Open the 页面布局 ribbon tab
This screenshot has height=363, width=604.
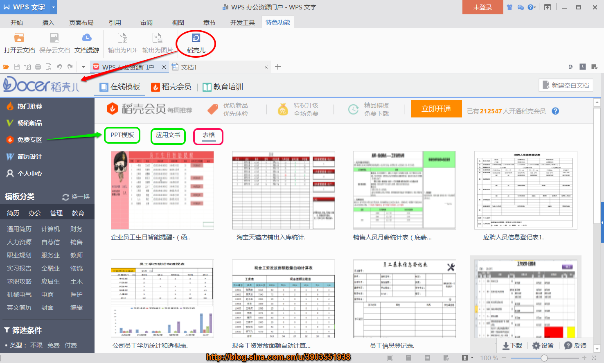pyautogui.click(x=81, y=23)
